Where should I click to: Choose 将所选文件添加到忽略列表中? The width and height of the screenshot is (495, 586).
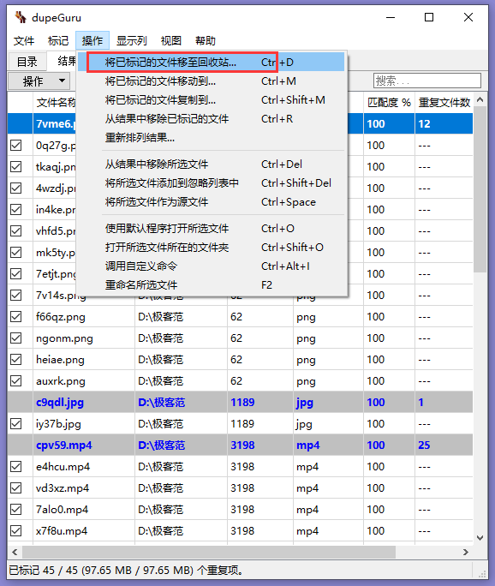pos(211,182)
